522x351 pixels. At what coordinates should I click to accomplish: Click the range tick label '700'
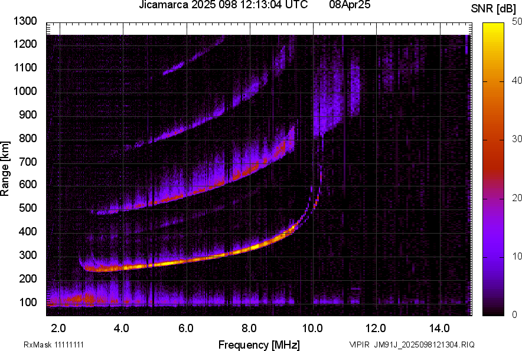[28, 162]
